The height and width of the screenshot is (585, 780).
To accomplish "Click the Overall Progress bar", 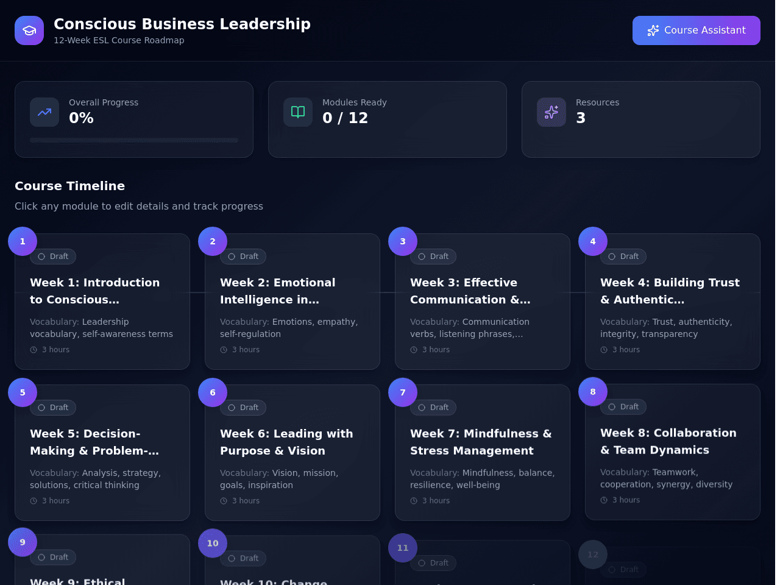I will click(x=134, y=140).
